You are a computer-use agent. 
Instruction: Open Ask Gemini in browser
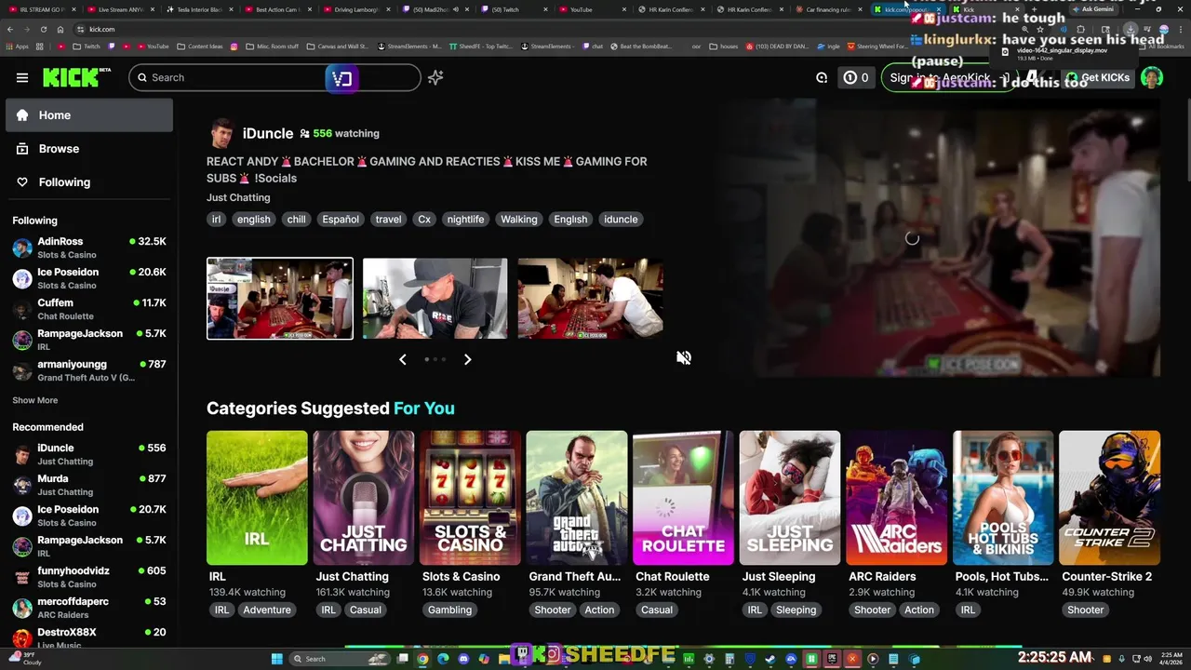coord(1092,9)
